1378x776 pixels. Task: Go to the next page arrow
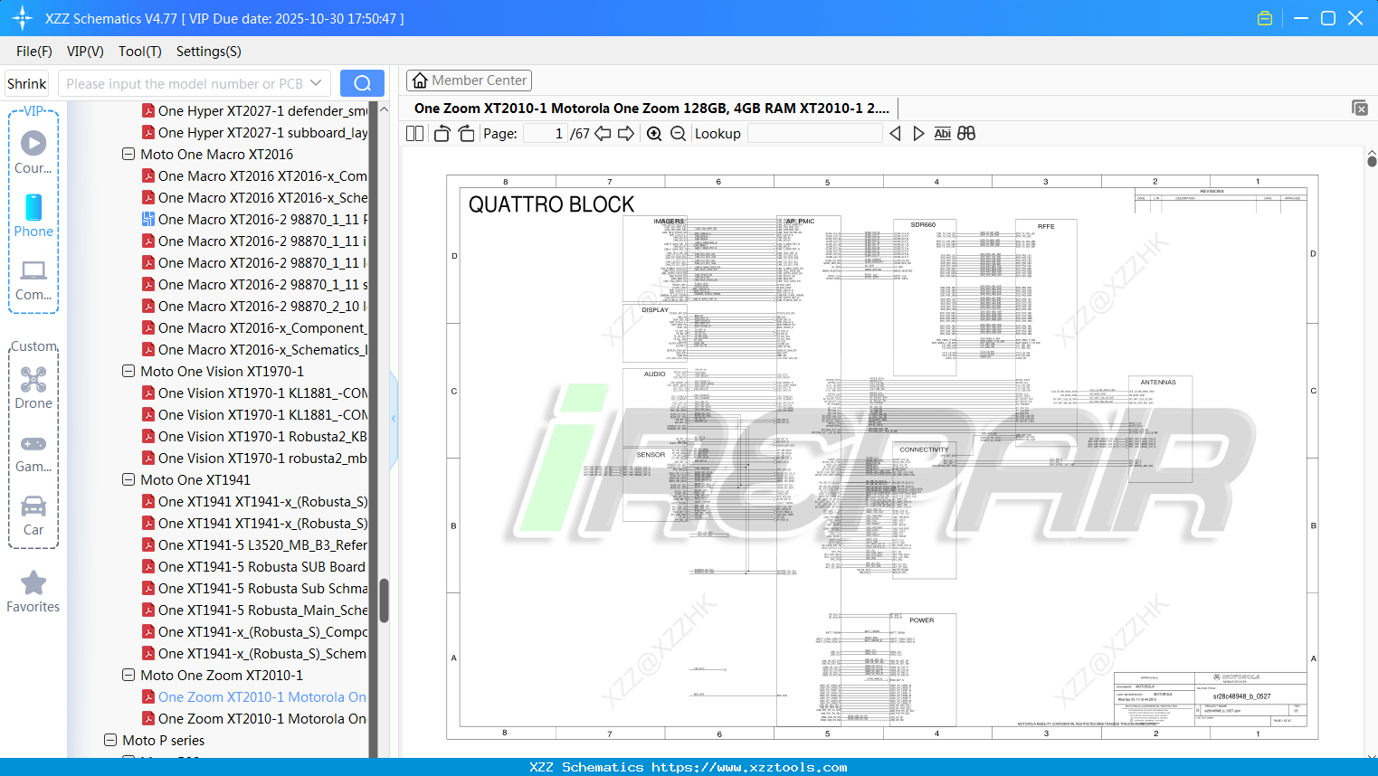(626, 134)
